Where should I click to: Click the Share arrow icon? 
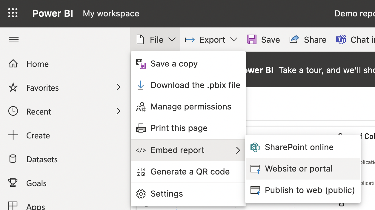pos(294,40)
